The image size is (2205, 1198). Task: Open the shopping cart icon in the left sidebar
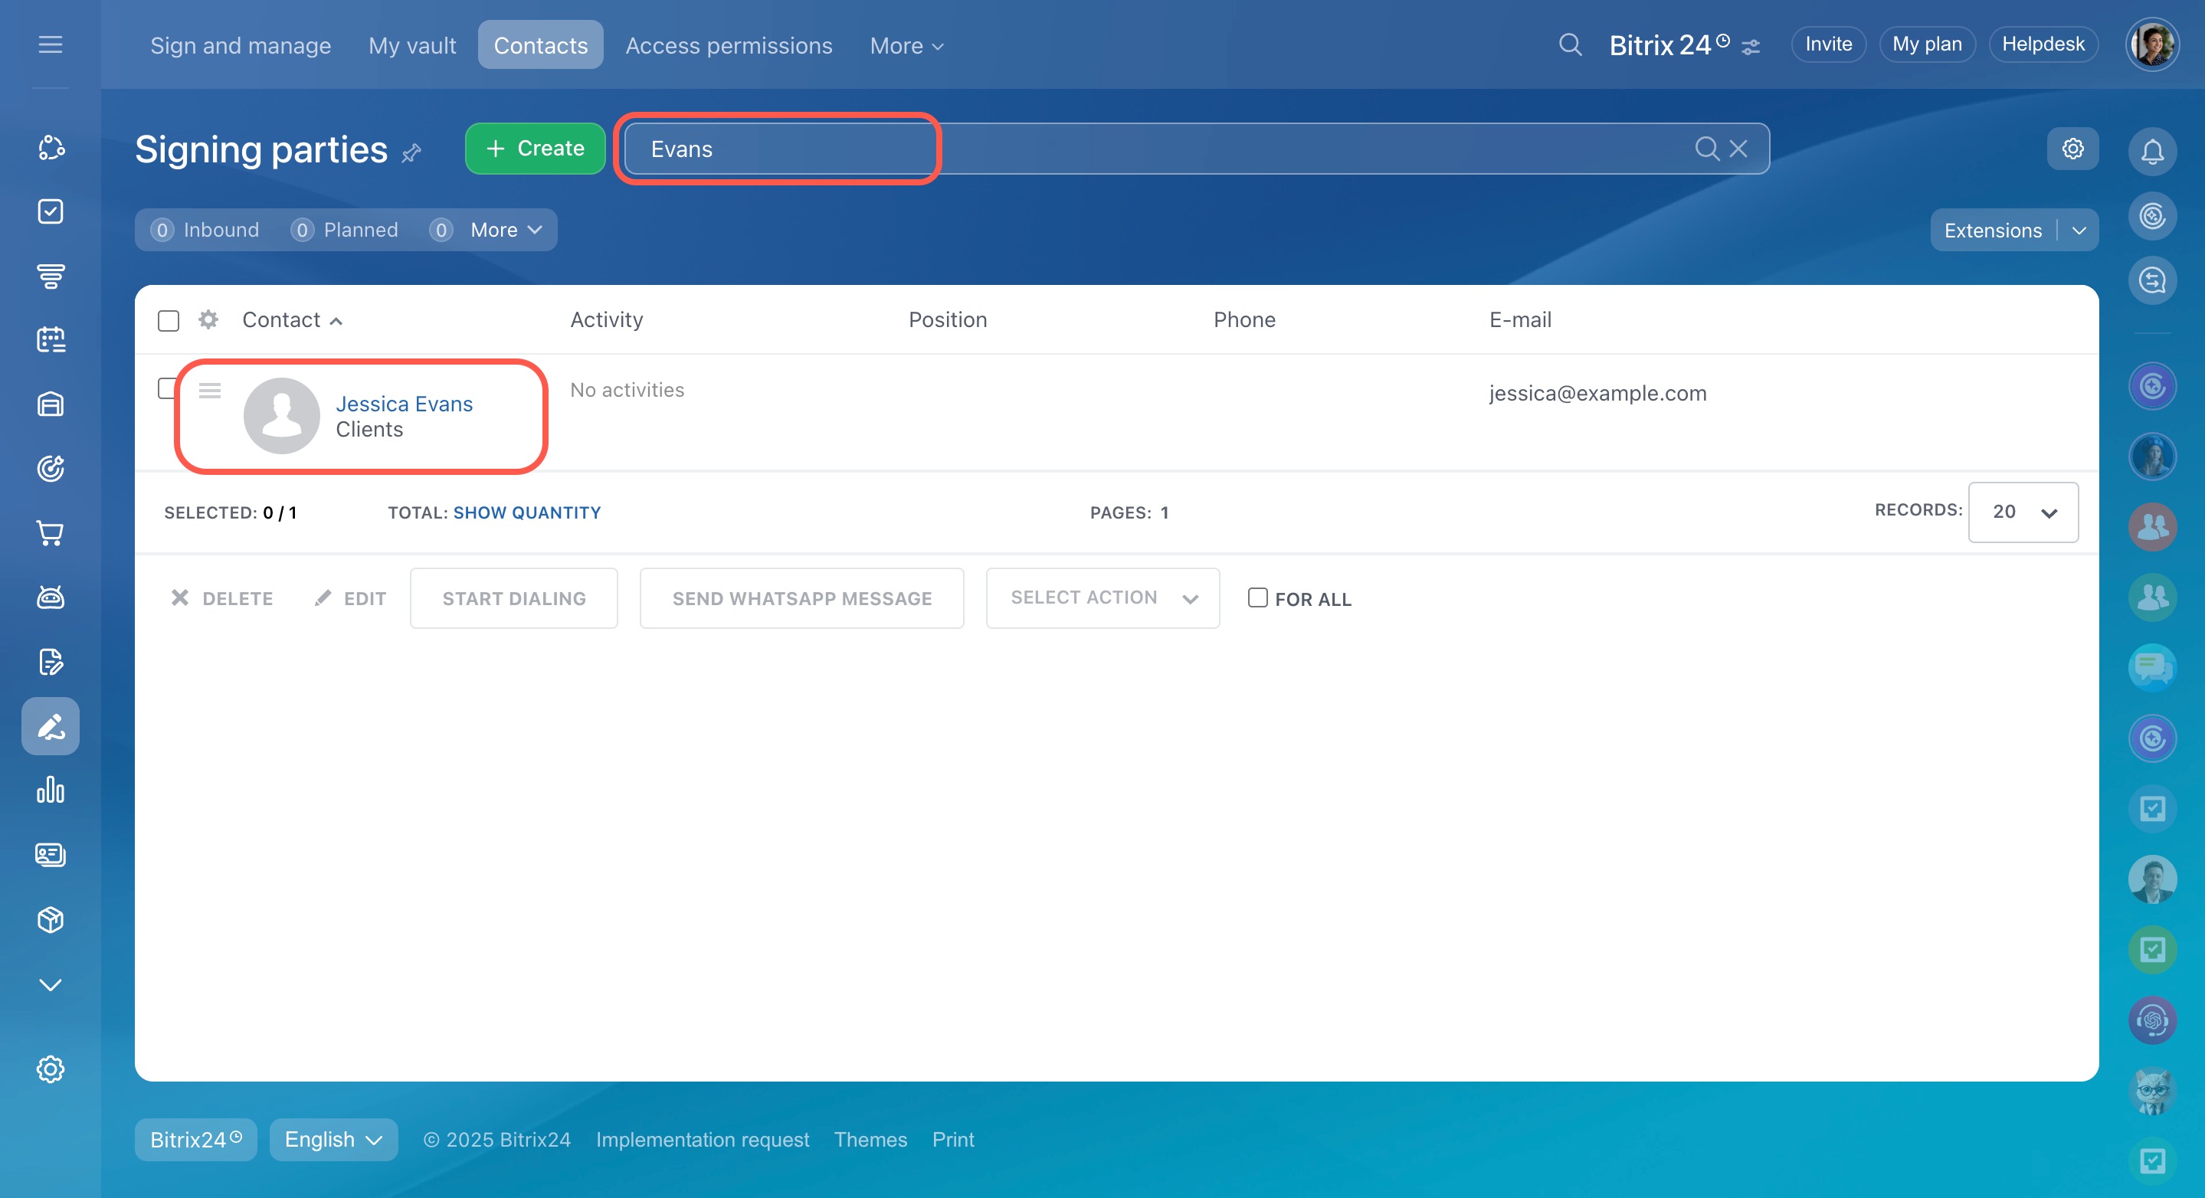coord(51,533)
